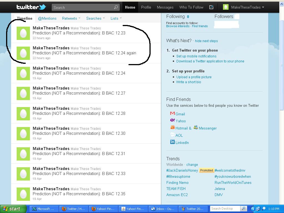
Task: Click Find friends link
Action: [200, 26]
